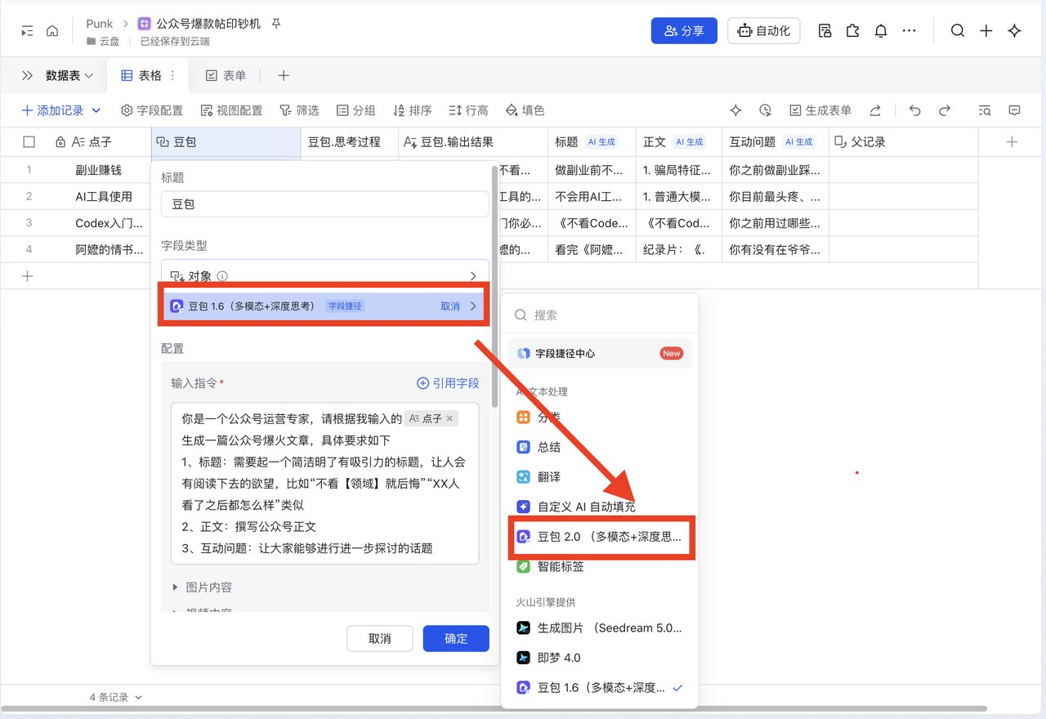Click the Punk breadcrumb link
The image size is (1046, 719).
100,24
